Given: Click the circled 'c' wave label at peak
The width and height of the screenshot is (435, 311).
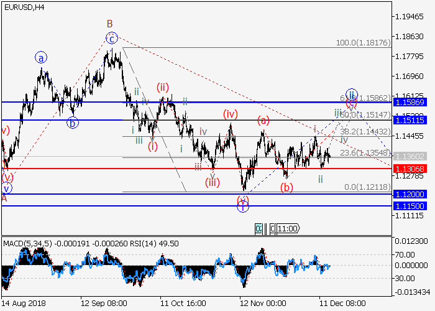Looking at the screenshot, I should 111,39.
